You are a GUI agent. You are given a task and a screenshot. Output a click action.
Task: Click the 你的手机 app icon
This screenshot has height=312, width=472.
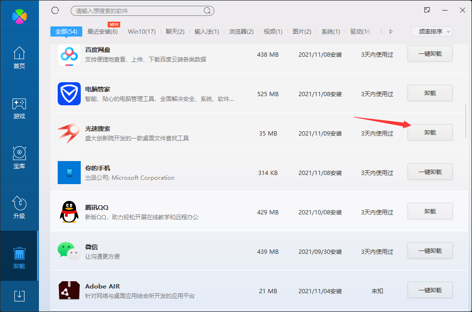pos(69,173)
